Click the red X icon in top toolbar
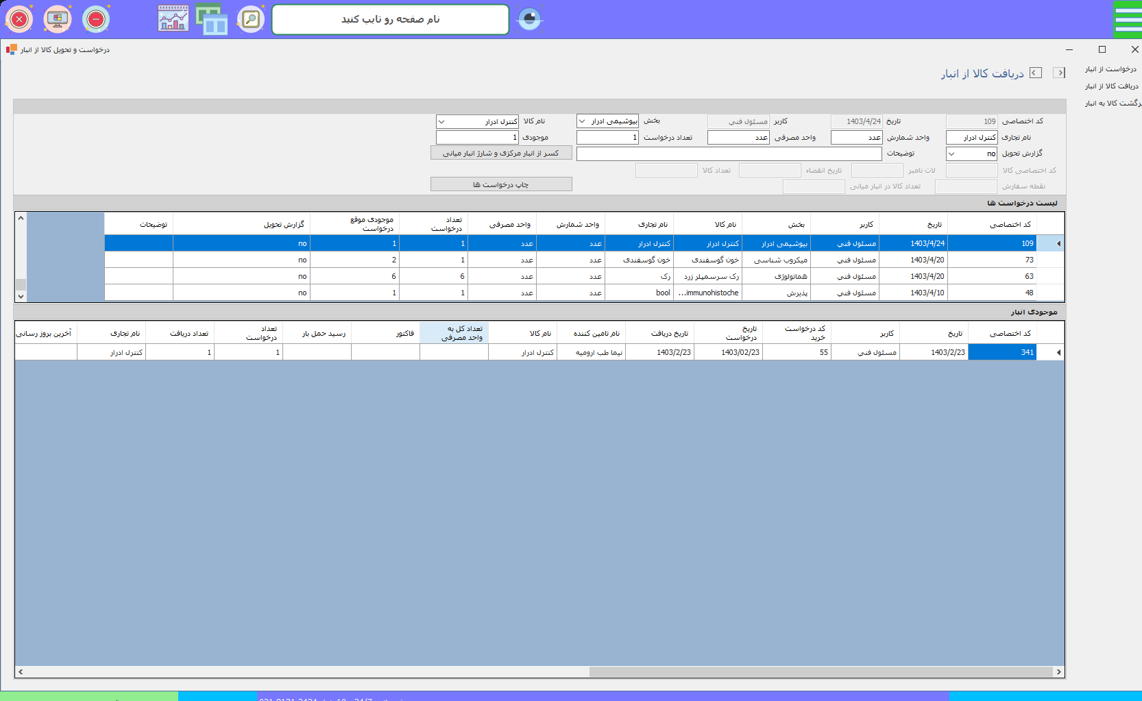The image size is (1142, 701). 19,19
